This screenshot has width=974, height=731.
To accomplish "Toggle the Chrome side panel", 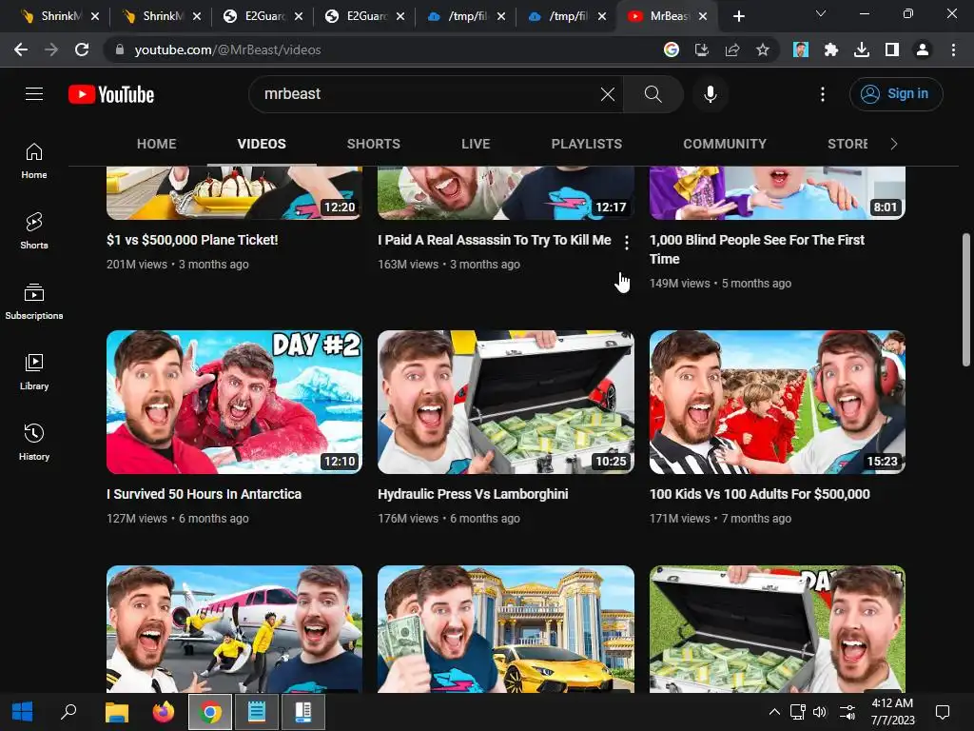I will pos(891,49).
